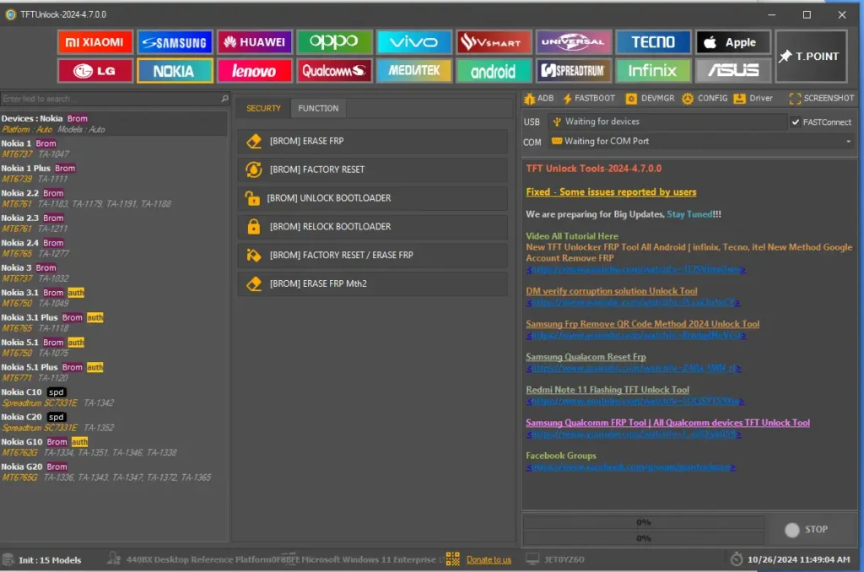Execute [BROM] ERASE FRP Mth2
Screen dimensions: 864x572
point(372,284)
